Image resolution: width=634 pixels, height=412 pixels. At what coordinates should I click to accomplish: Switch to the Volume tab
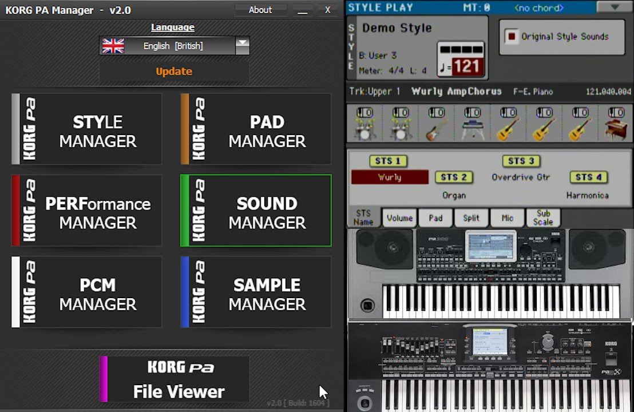(x=399, y=218)
